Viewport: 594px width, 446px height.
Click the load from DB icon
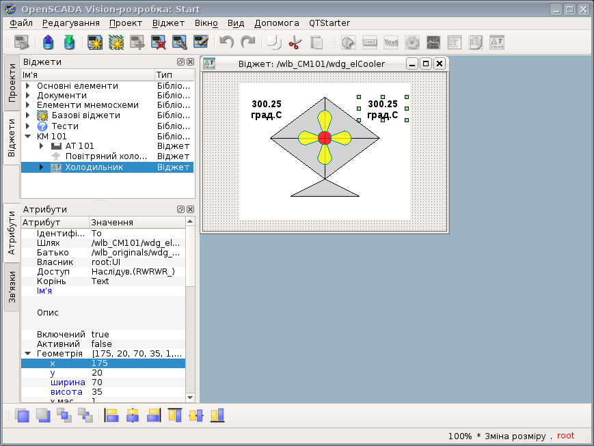click(x=47, y=42)
